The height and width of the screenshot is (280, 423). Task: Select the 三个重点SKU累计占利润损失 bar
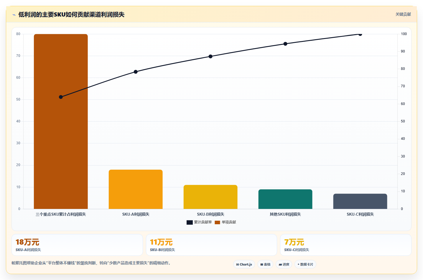point(61,122)
